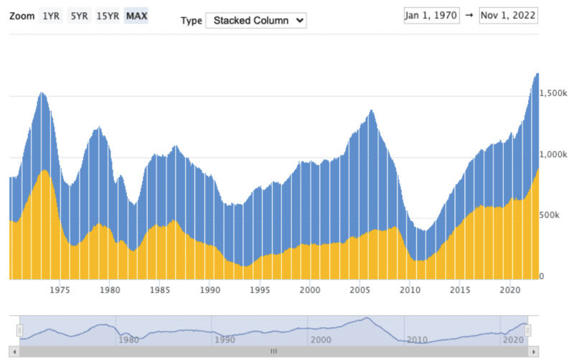Set zoom to 5YR
This screenshot has width=574, height=358.
click(x=78, y=16)
